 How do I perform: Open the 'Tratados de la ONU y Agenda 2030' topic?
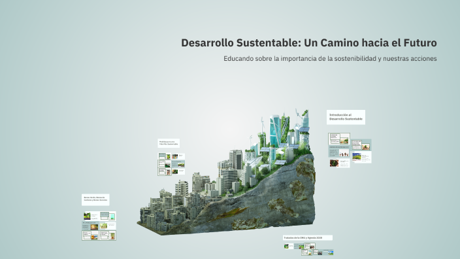pos(308,237)
